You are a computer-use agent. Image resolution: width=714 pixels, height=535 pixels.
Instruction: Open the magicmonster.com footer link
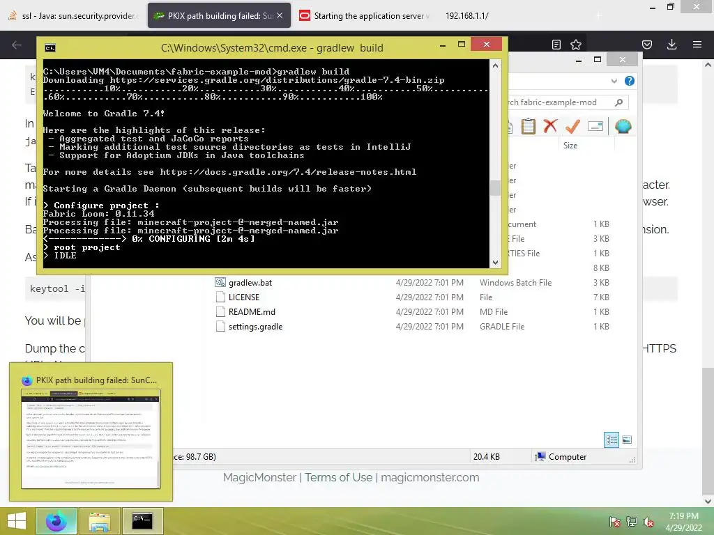430,477
